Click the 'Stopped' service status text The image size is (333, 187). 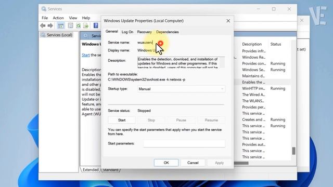144,111
